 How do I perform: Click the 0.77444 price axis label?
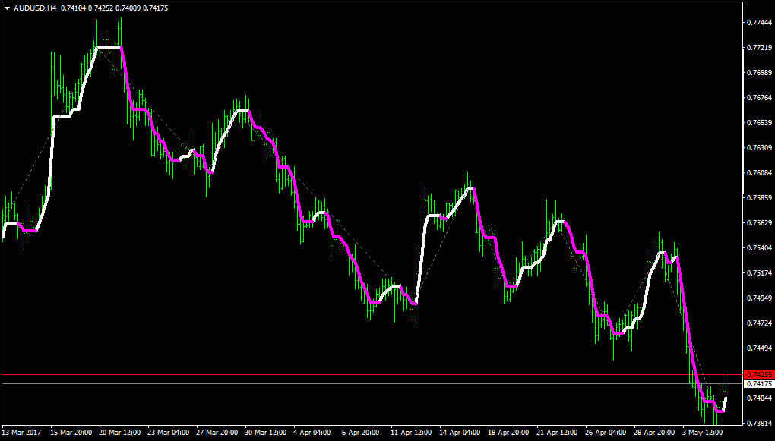(x=760, y=23)
